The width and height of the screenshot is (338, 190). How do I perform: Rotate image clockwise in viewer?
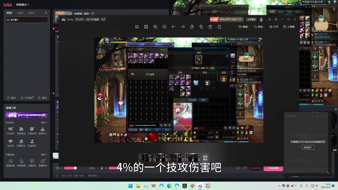[201, 27]
